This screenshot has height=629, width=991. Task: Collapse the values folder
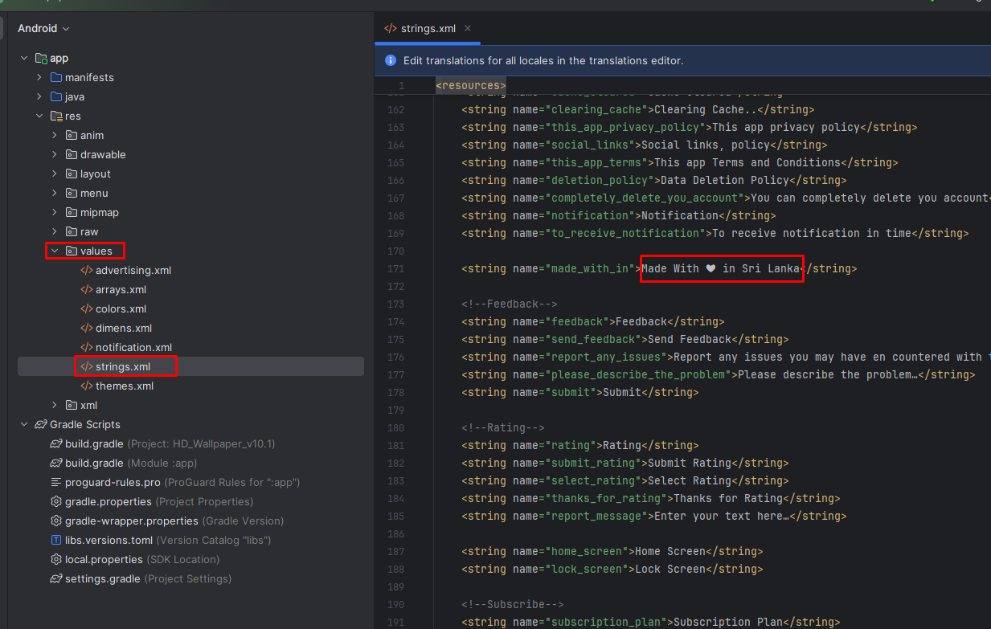point(55,251)
